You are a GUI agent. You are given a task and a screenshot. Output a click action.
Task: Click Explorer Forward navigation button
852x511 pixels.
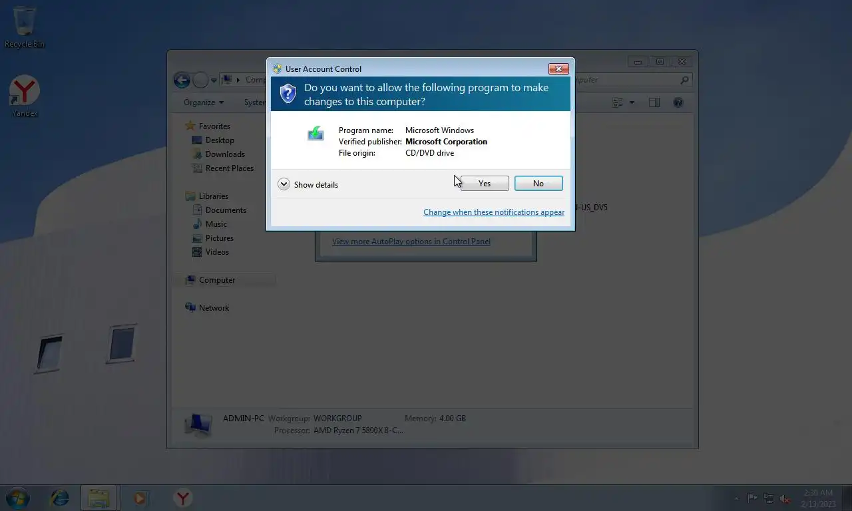[x=200, y=80]
